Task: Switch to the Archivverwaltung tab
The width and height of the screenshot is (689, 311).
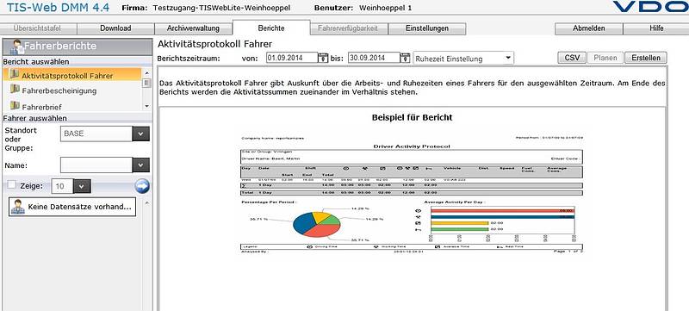Action: click(x=193, y=28)
